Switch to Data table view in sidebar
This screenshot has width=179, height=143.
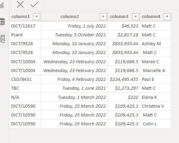point(2,21)
